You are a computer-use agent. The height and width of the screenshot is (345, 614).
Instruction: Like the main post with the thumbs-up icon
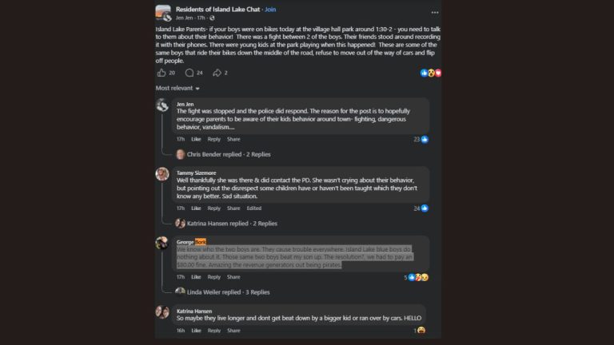click(x=161, y=73)
